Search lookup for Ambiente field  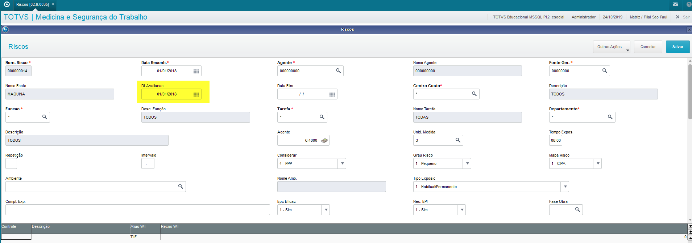(x=181, y=187)
